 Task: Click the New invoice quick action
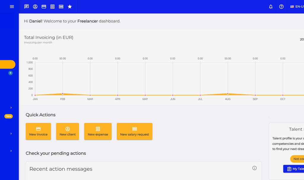pyautogui.click(x=38, y=131)
